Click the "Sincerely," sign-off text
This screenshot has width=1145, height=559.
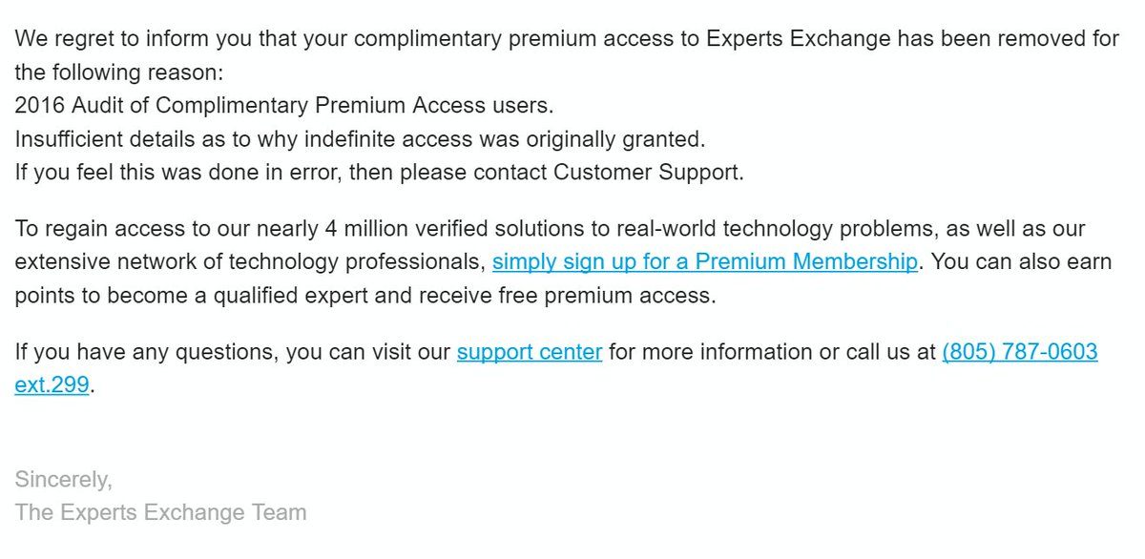(x=64, y=478)
